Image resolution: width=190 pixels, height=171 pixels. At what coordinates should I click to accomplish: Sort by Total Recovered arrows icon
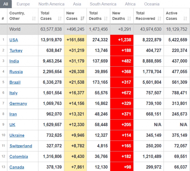coord(160,19)
